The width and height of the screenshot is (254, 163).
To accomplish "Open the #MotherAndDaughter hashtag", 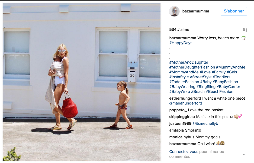I will (x=189, y=62).
